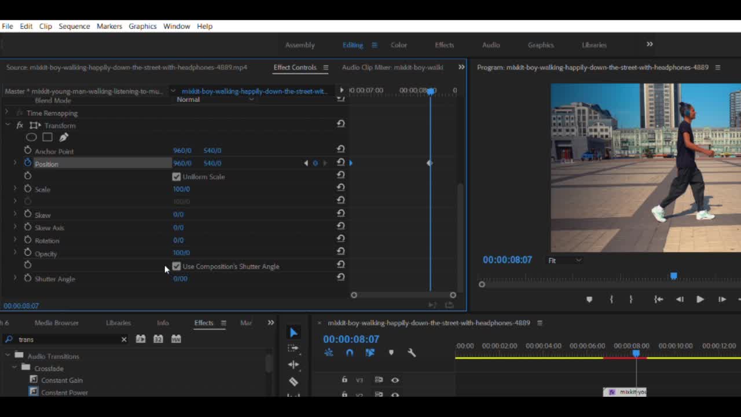Open the Blend Mode Normal dropdown
This screenshot has width=741, height=417.
pos(215,100)
